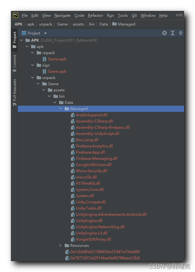Screen dimensions: 195x272
Task: Click the Boo.Lang.dll file icon
Action: (73, 140)
